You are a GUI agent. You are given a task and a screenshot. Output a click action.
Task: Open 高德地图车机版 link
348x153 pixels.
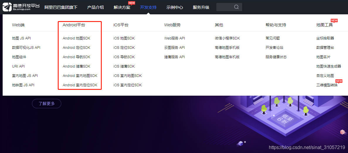(x=227, y=57)
